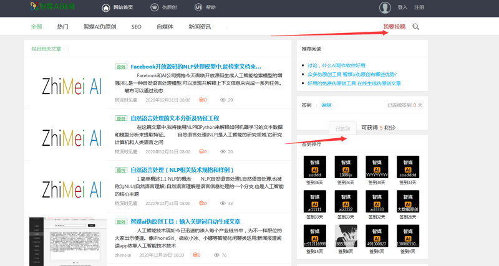Select 签到 tab in sign-in panel

pos(306,105)
